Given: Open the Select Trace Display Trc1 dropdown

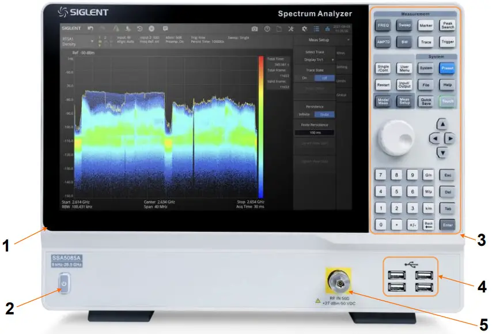Looking at the screenshot, I should (316, 61).
